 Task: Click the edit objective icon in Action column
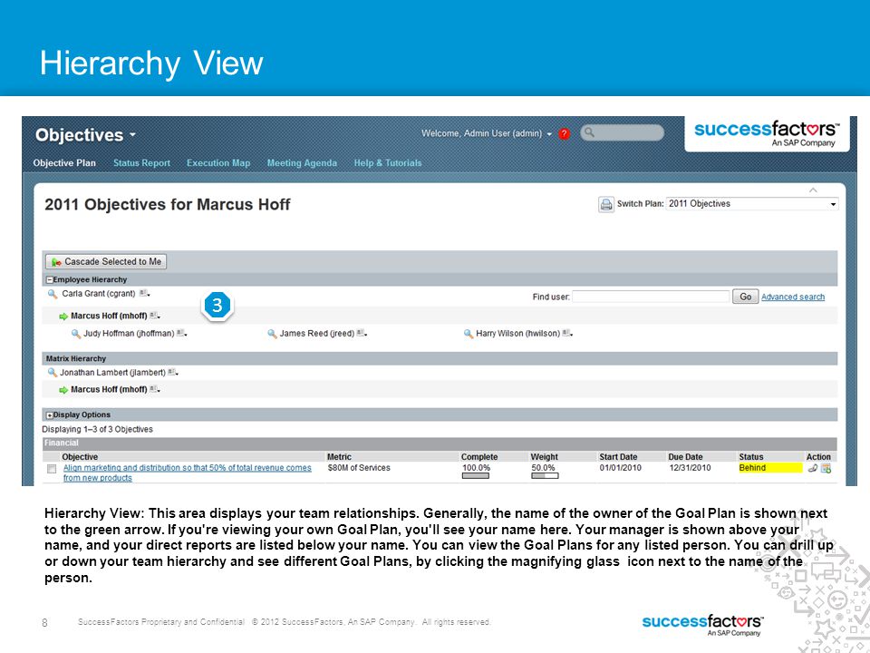(826, 469)
